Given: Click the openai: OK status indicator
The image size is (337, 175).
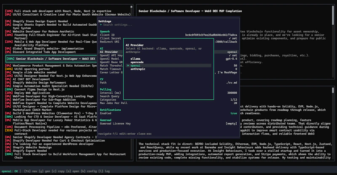Looking at the screenshot, I should tap(10, 171).
